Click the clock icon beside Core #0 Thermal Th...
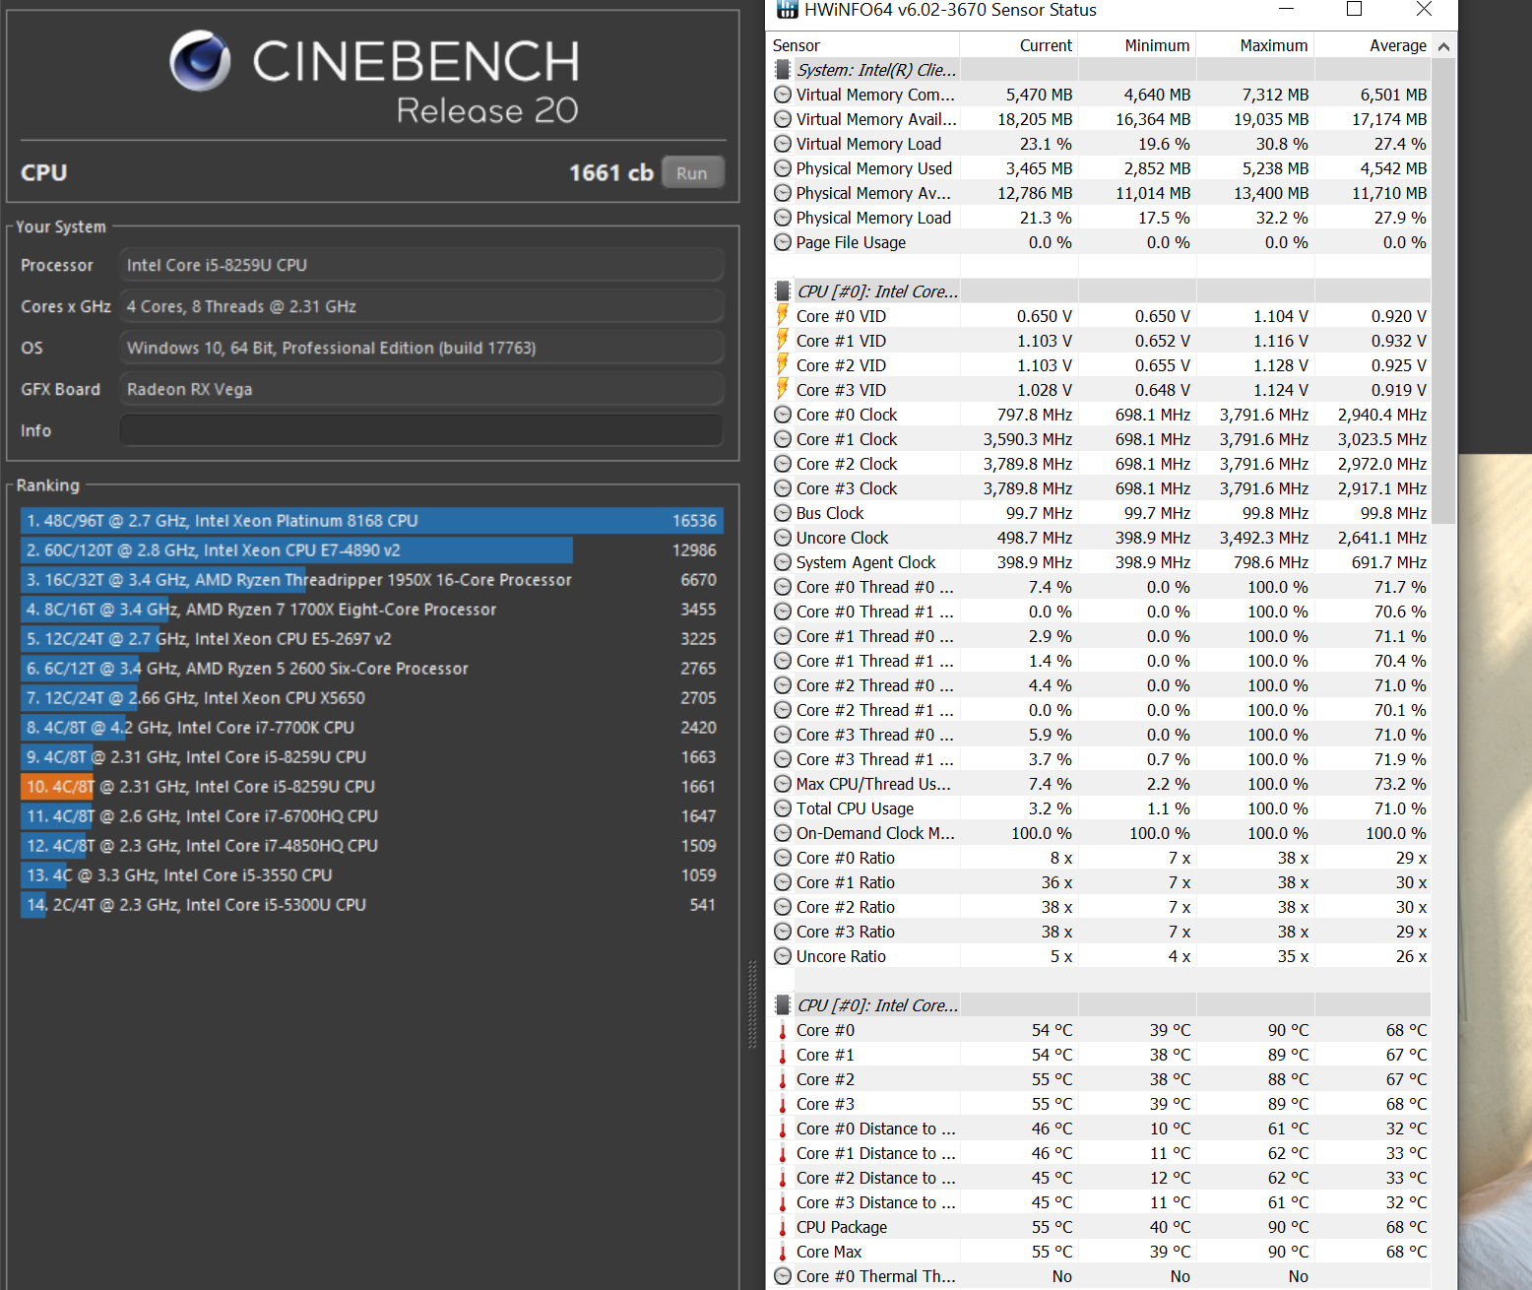Screen dimensions: 1532x1290 [783, 1276]
